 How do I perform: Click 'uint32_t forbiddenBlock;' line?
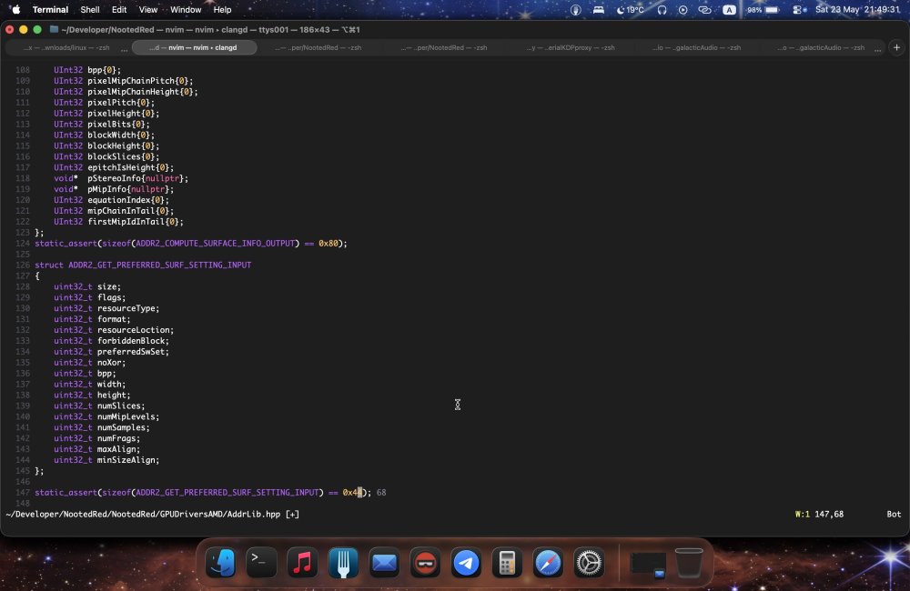coord(111,341)
